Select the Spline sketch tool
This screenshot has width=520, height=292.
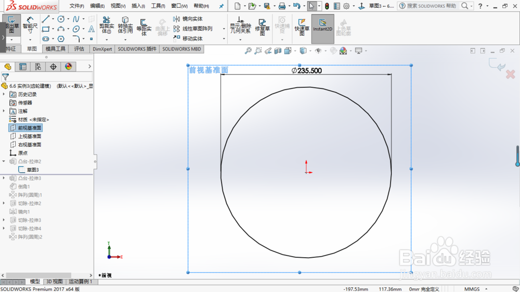[76, 19]
